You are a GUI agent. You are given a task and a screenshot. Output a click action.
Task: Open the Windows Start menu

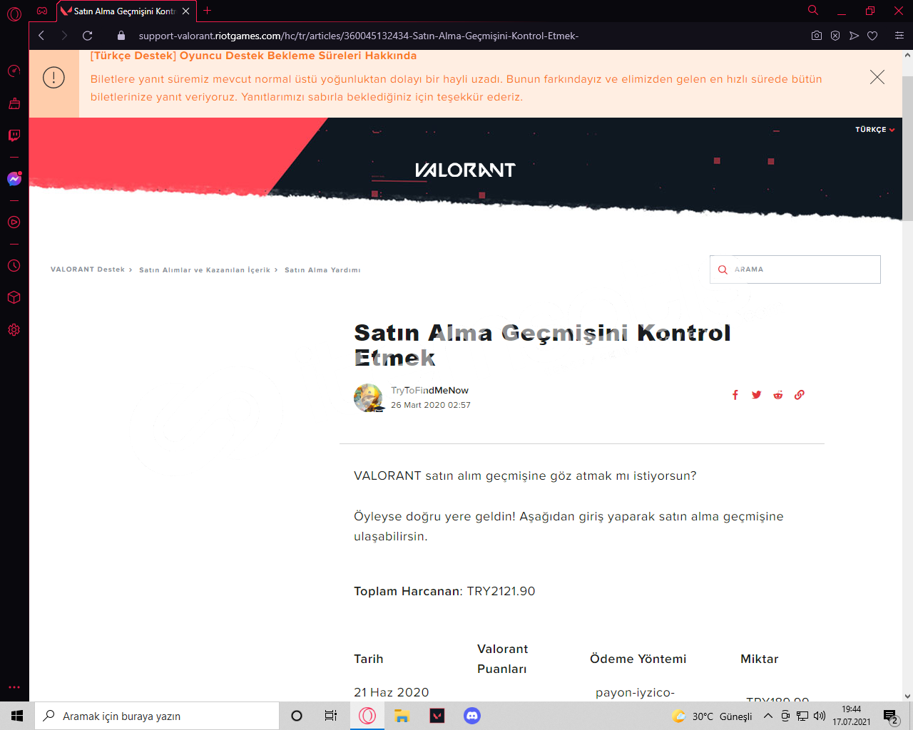point(17,716)
